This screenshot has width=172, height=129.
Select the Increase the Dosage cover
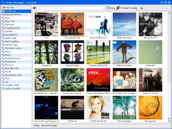124,80
